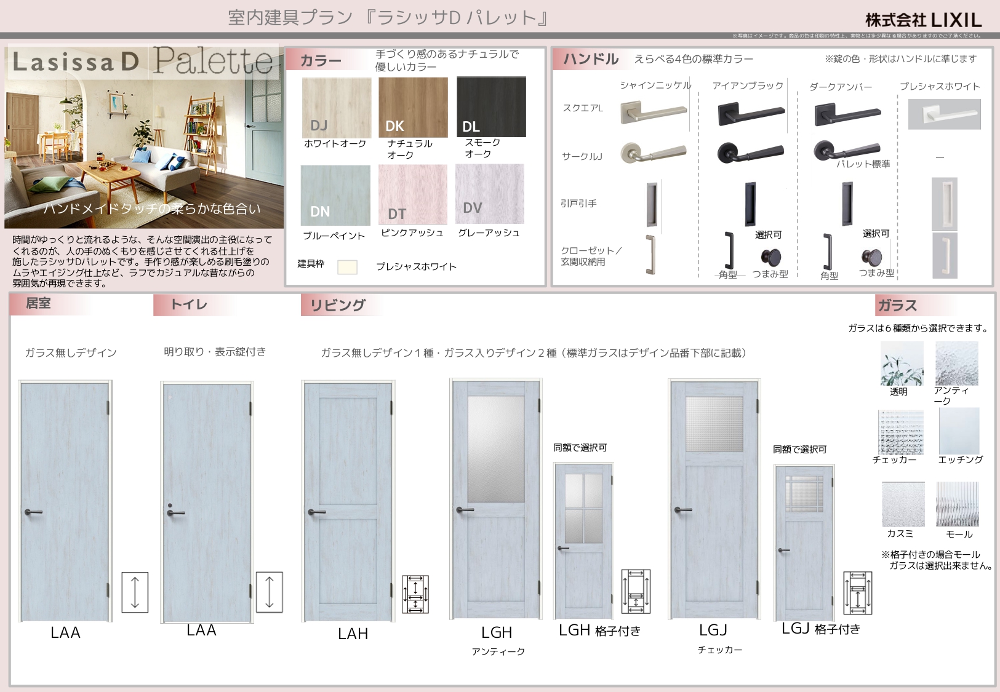Select the モール glass sample

958,504
